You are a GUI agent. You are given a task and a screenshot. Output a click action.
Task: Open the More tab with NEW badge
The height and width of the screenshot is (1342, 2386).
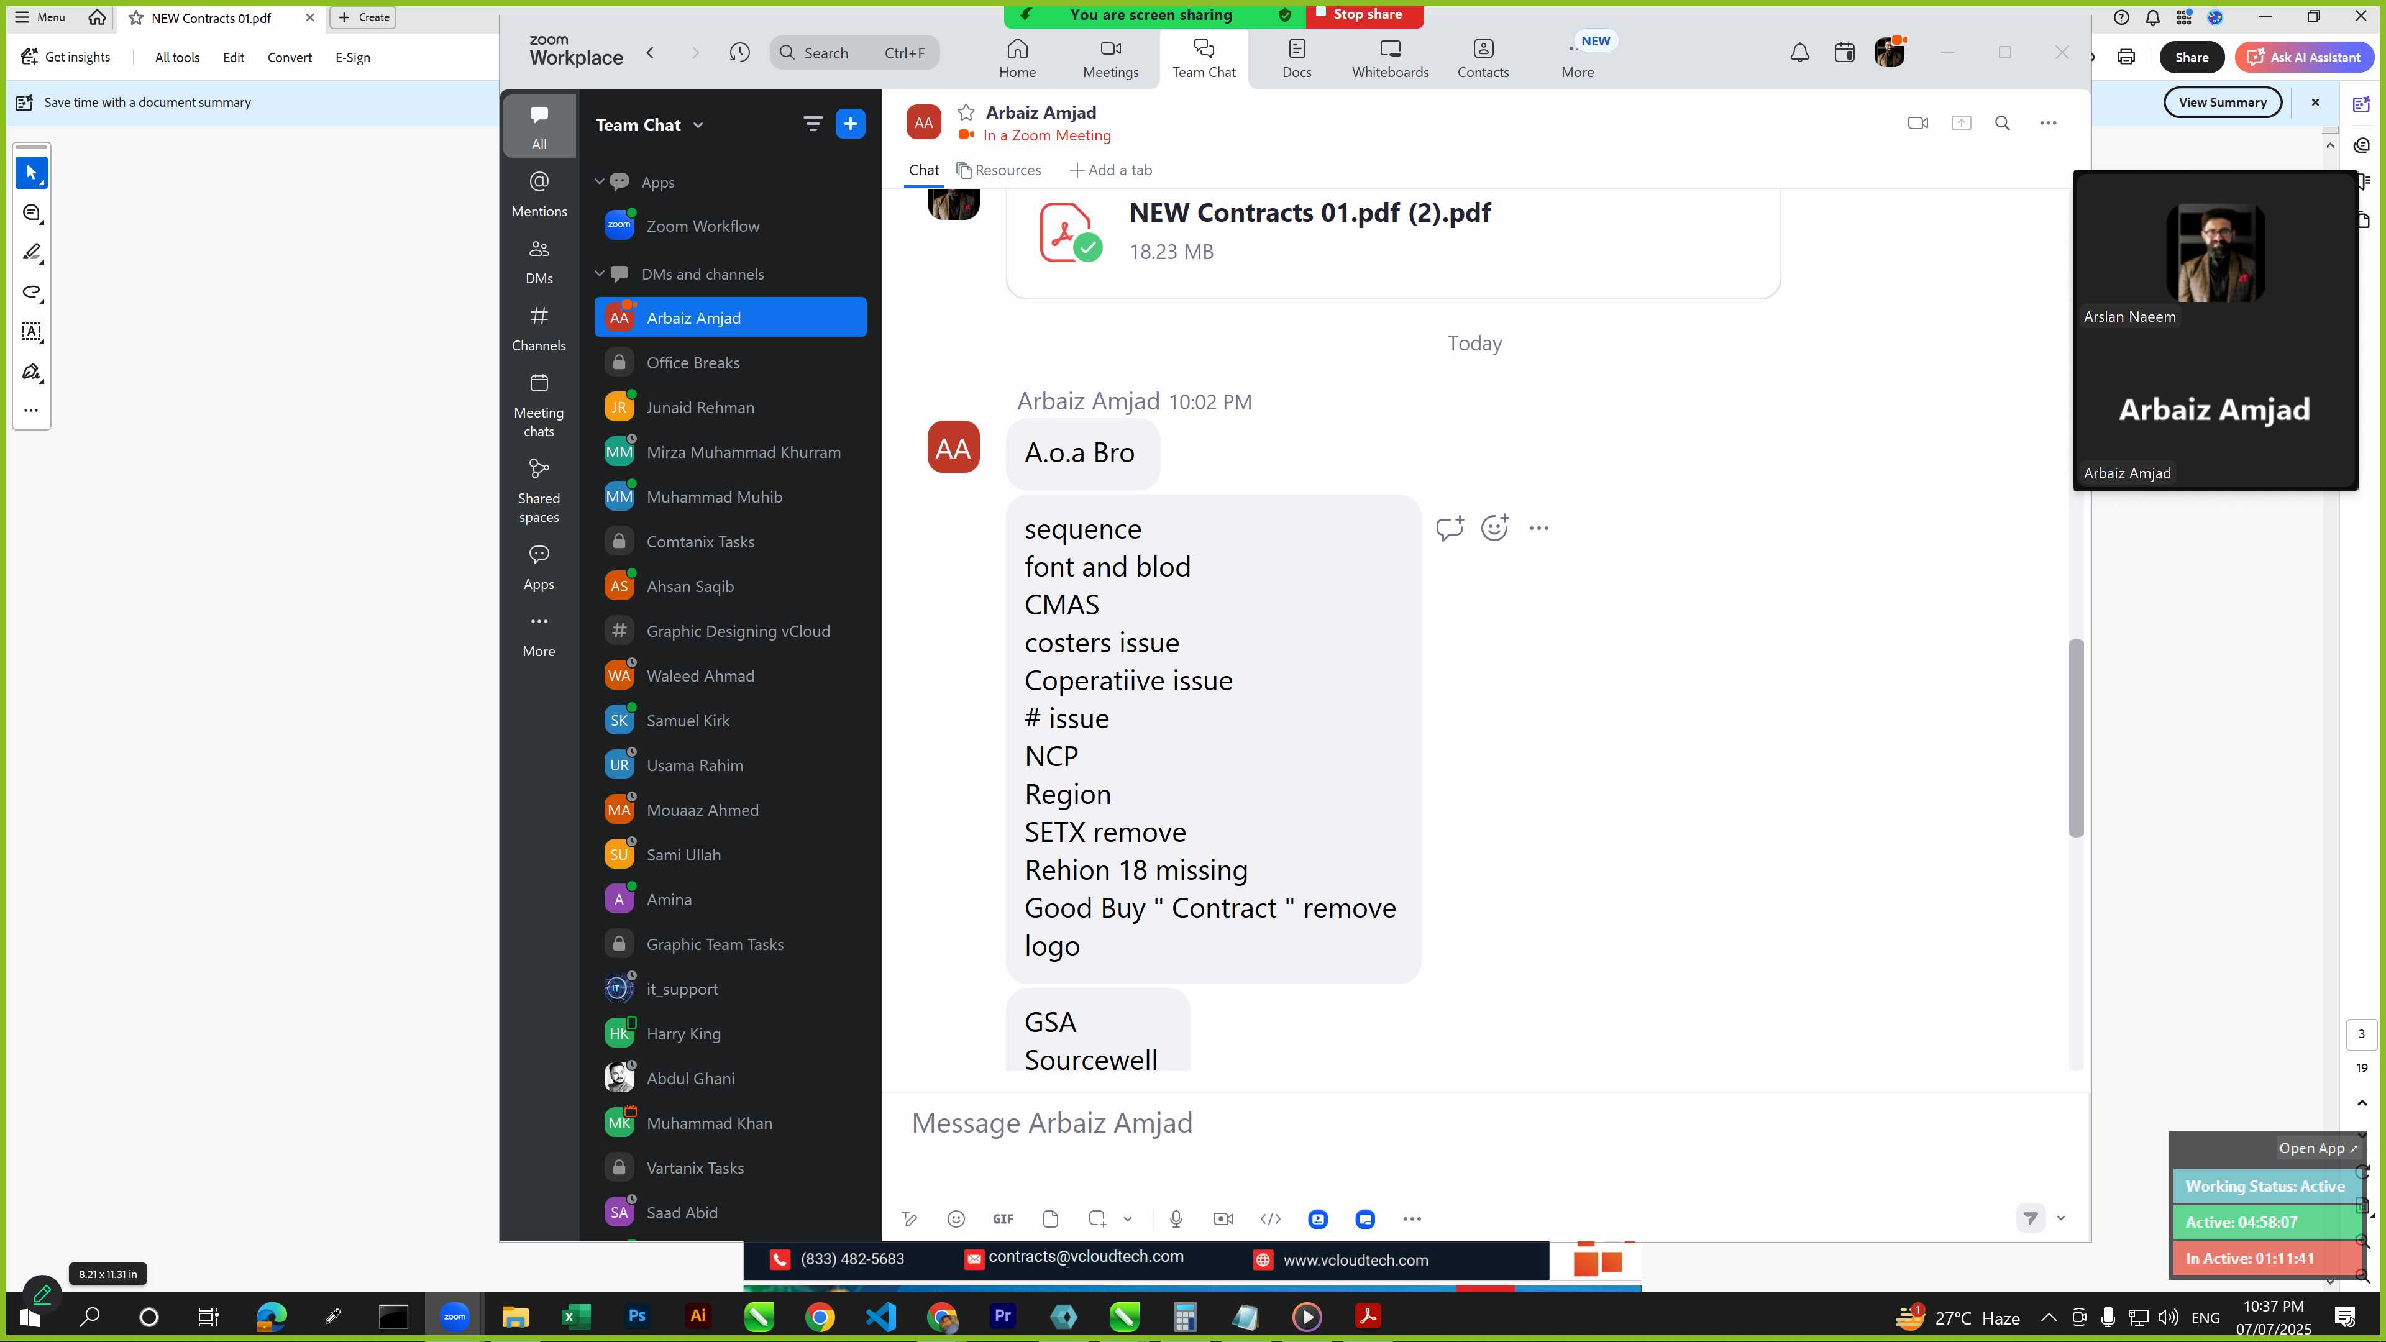pyautogui.click(x=1578, y=58)
